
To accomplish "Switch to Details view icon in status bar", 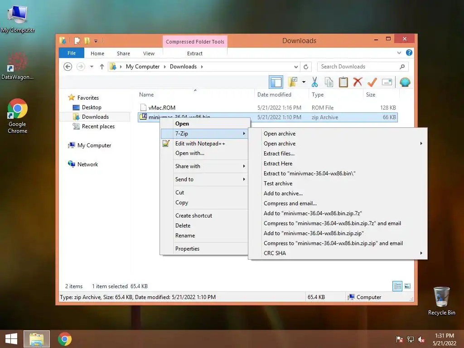I will [x=397, y=286].
